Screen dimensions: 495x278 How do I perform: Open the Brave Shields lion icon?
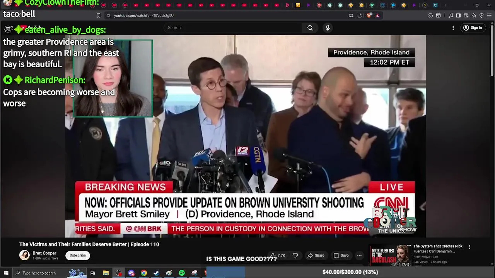(x=369, y=15)
